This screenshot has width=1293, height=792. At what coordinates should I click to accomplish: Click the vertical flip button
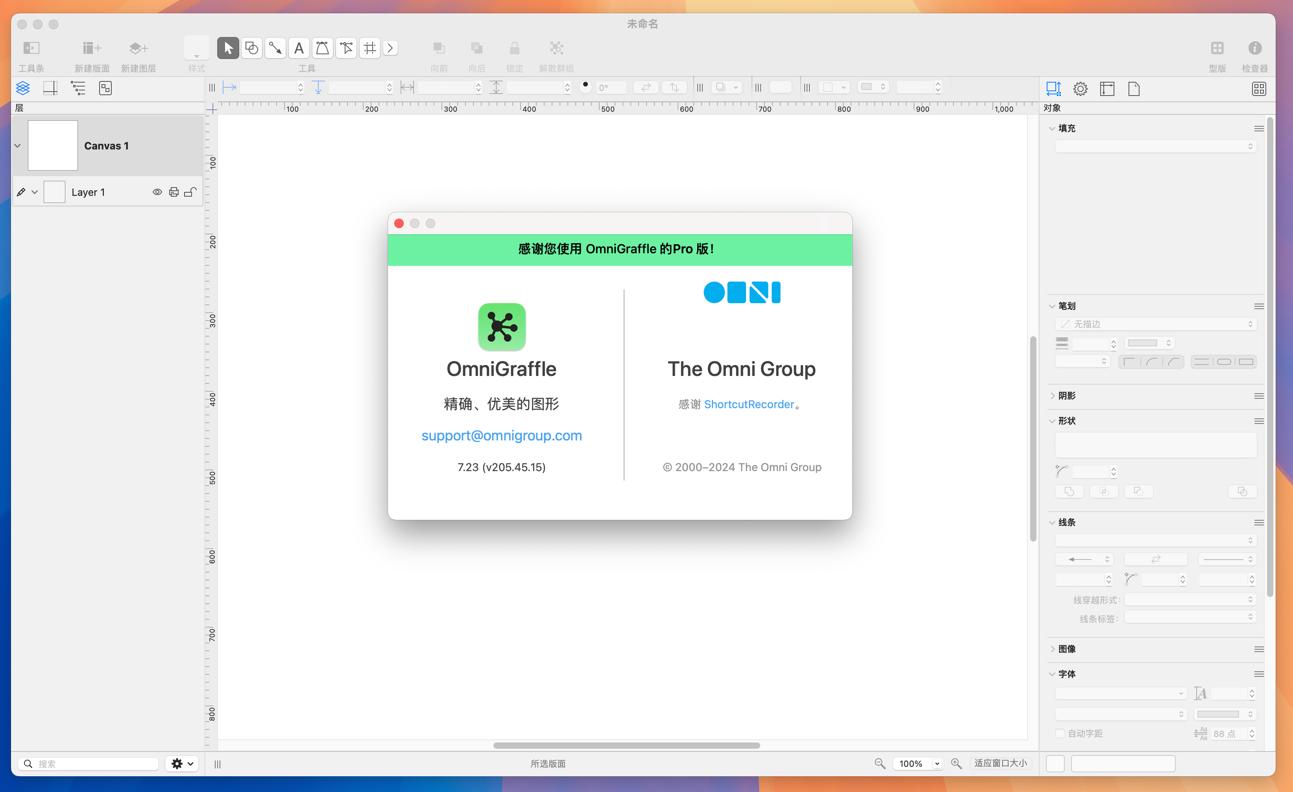(674, 87)
